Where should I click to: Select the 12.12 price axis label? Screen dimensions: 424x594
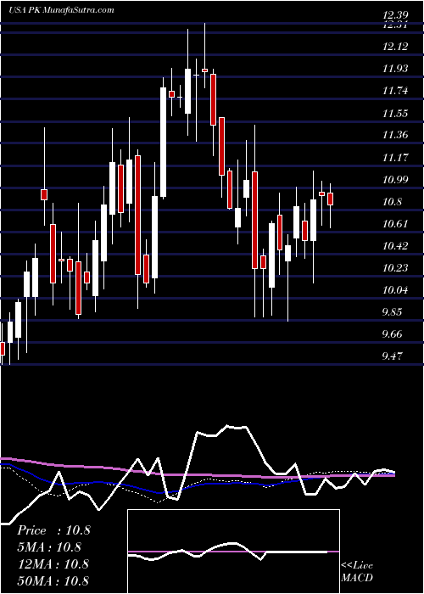click(396, 47)
